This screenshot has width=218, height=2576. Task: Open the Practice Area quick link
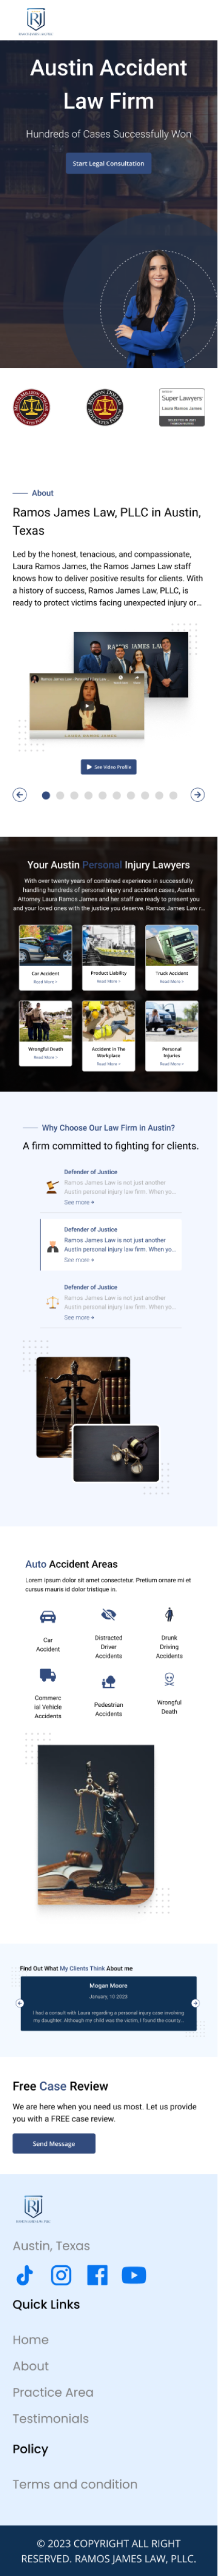53,2392
